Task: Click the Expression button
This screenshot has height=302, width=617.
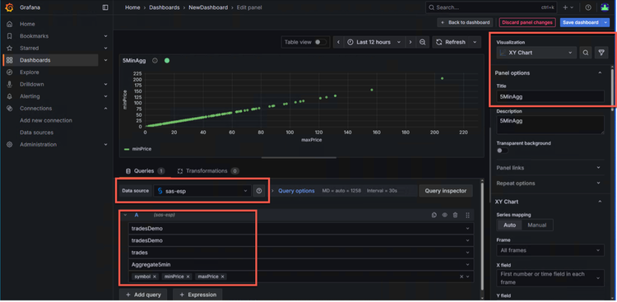Action: pos(197,295)
